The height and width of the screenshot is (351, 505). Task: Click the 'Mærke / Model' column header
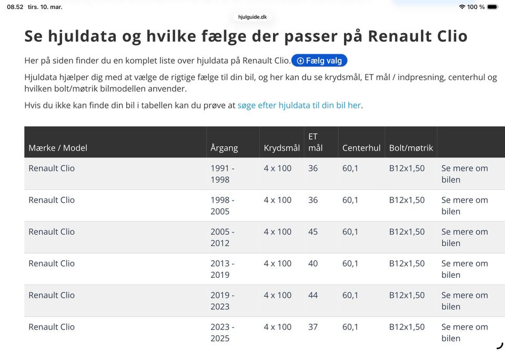(58, 148)
